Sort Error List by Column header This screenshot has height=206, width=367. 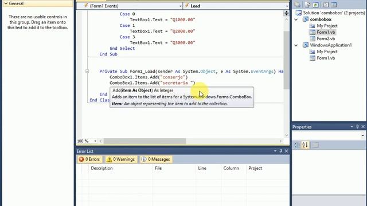click(231, 168)
